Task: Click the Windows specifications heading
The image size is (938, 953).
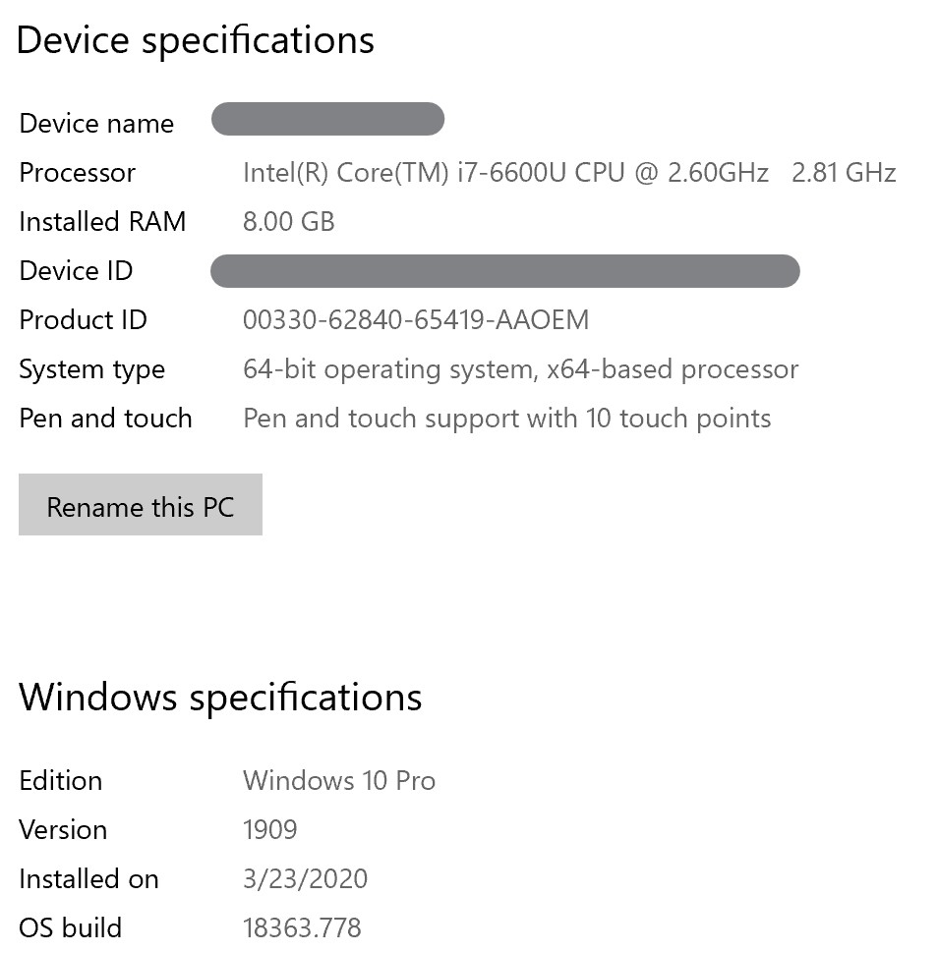Action: tap(220, 697)
